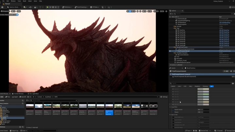Open the Pixel Streaming dropdown
The height and width of the screenshot is (132, 235).
point(81,7)
